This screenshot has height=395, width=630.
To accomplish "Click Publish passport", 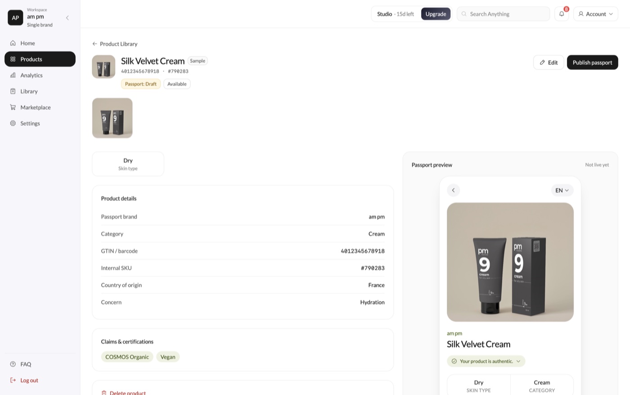I will click(592, 63).
